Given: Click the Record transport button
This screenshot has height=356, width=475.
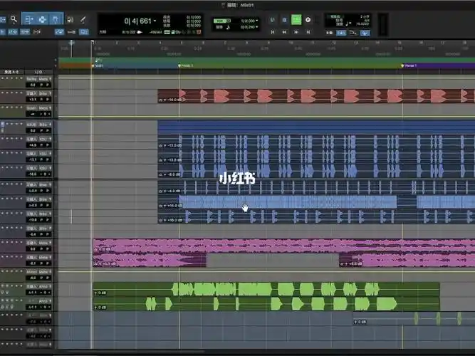Looking at the screenshot, I should point(308,20).
